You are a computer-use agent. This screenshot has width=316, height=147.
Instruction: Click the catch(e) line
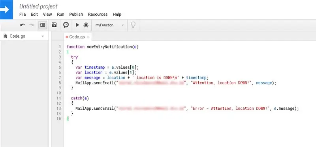coord(80,98)
